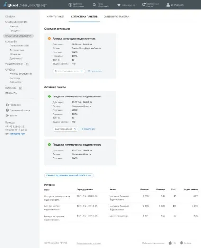The height and width of the screenshot is (248, 201).
Task: Click Поиск объявлений header link
Action: [x=103, y=5]
